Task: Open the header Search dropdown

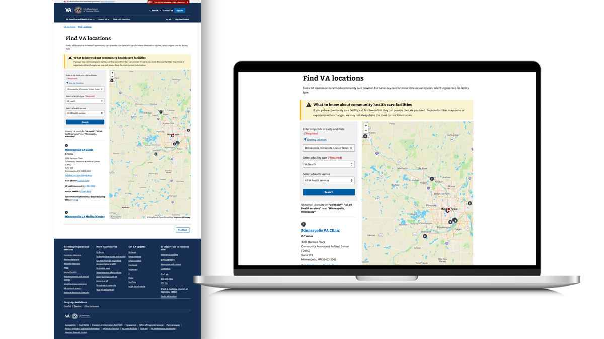Action: 154,10
